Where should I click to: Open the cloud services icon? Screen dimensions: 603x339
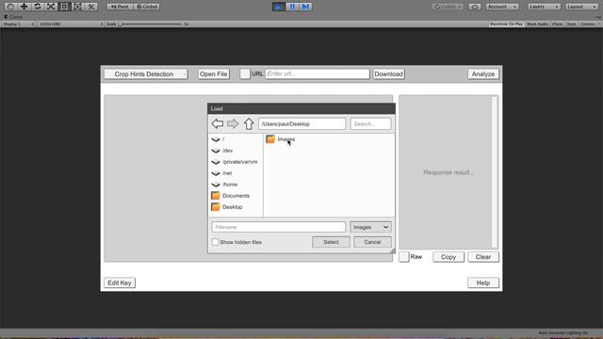(475, 7)
